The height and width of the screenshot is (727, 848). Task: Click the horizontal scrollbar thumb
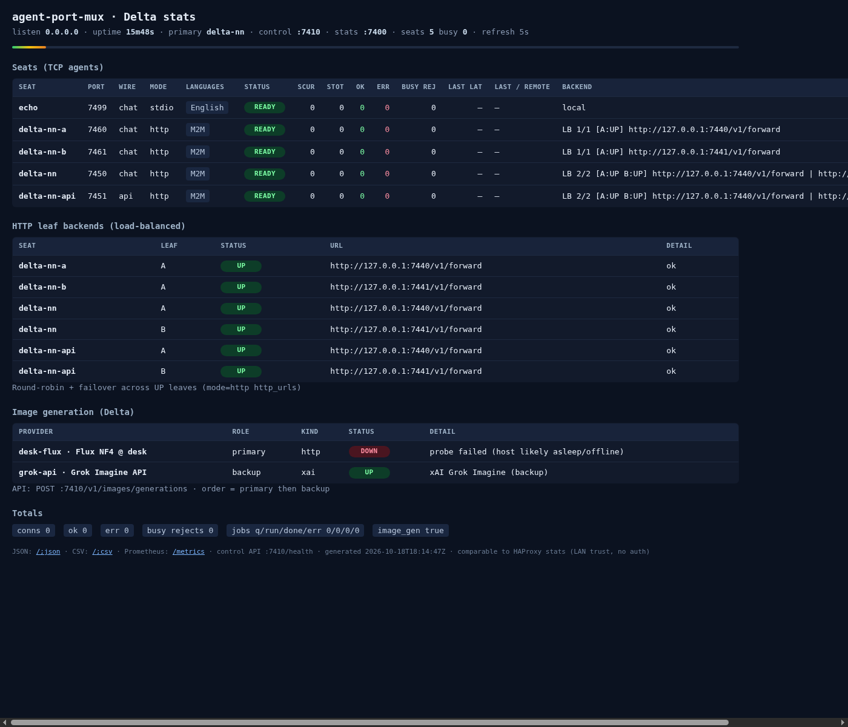click(x=369, y=722)
